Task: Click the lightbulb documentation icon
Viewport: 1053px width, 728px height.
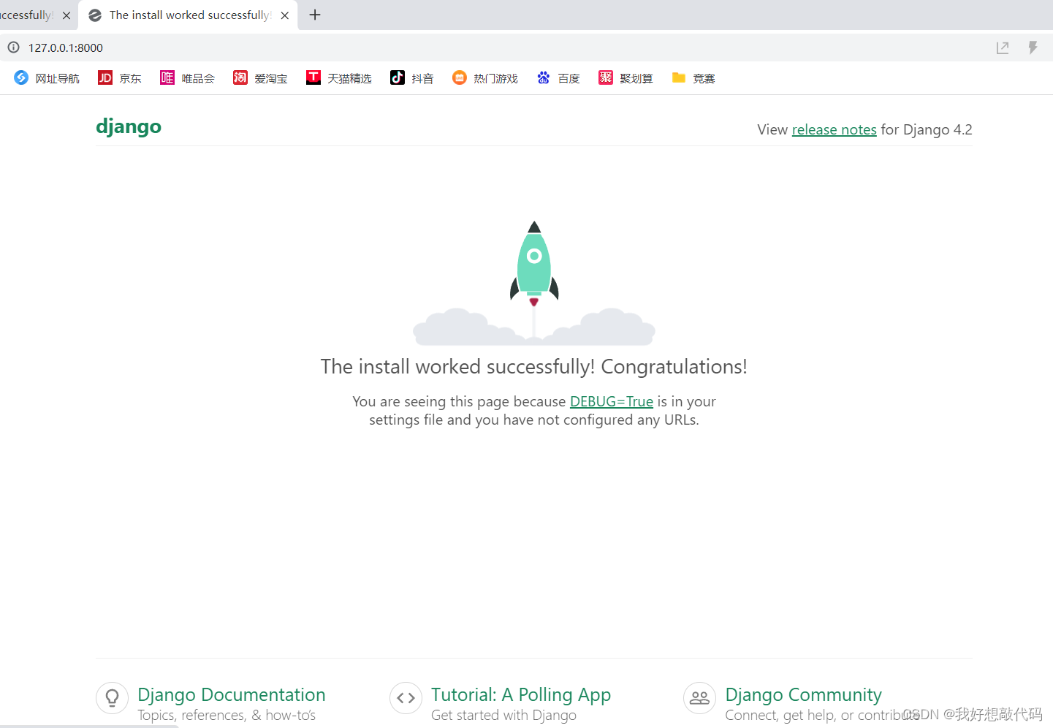Action: [113, 698]
